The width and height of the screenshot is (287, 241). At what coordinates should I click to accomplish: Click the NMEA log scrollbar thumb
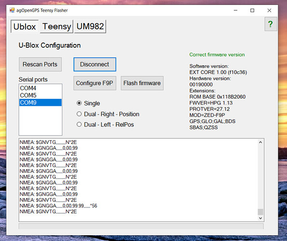(260, 212)
